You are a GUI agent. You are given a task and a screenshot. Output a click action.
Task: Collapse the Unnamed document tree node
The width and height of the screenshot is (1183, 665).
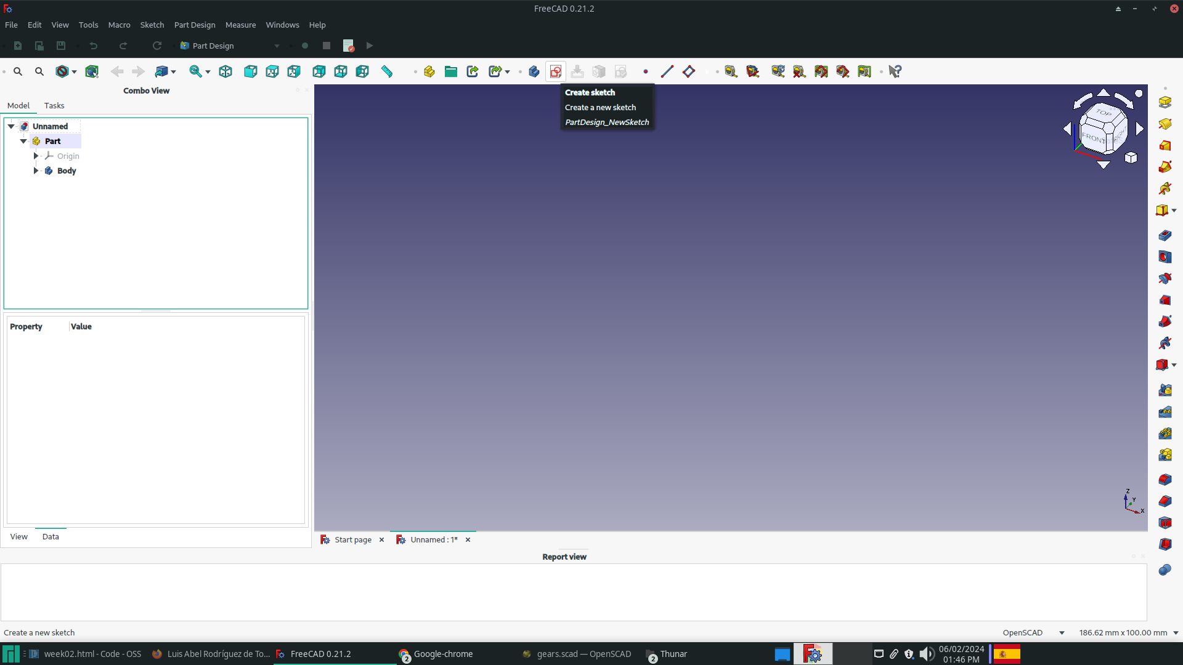tap(11, 126)
